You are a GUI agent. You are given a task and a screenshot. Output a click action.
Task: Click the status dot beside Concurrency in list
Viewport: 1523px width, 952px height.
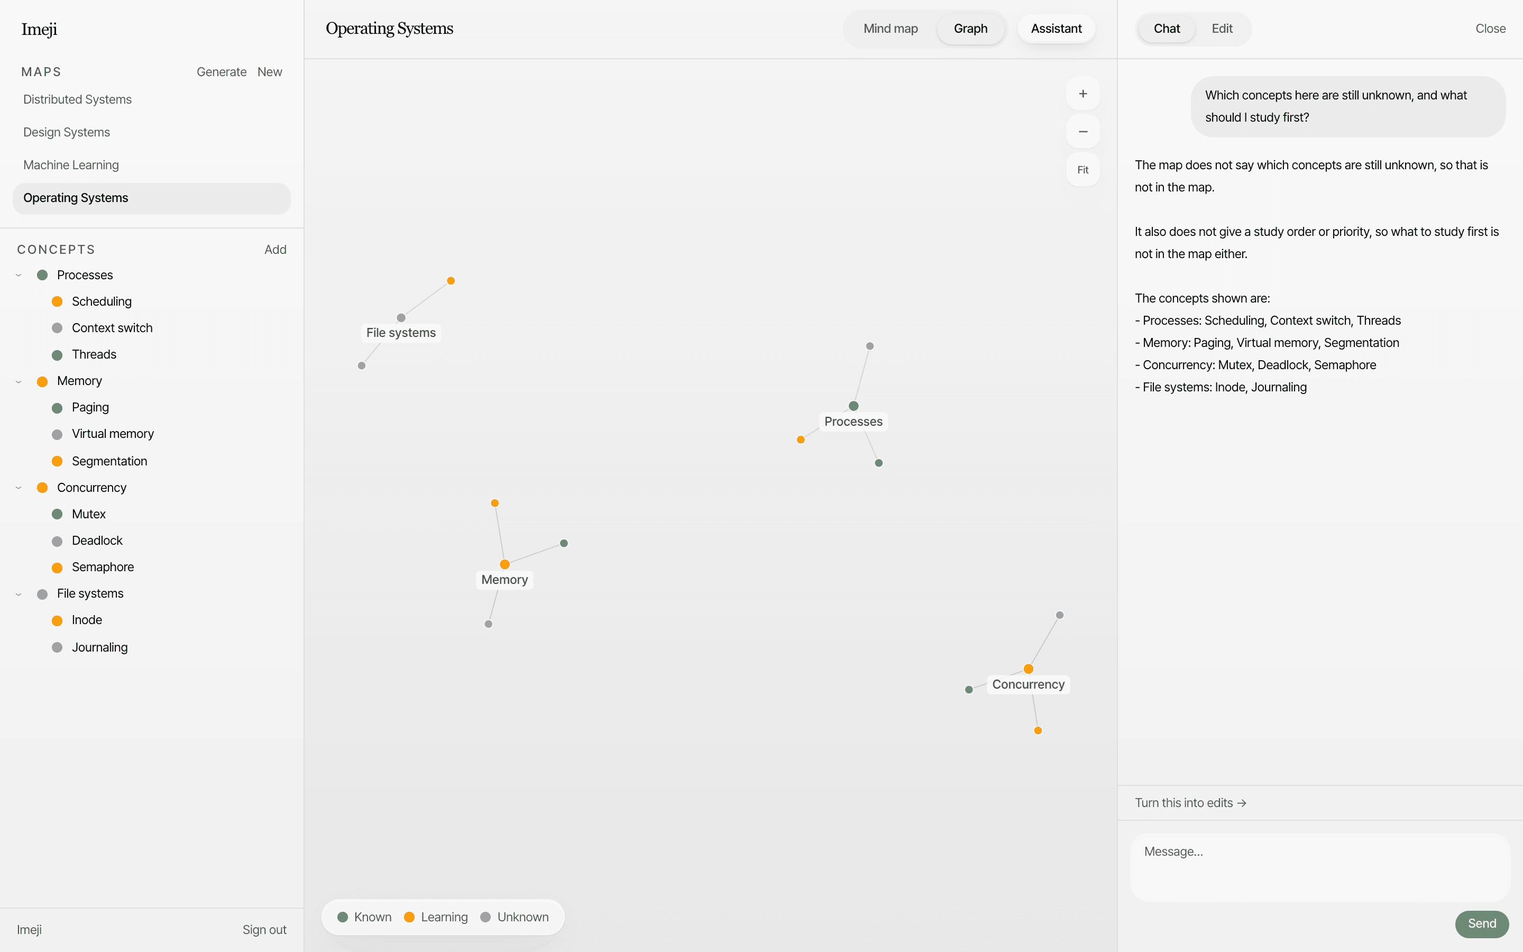pos(42,488)
